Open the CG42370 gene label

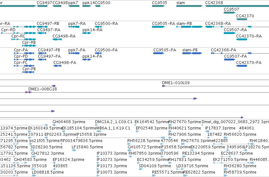pos(245,16)
